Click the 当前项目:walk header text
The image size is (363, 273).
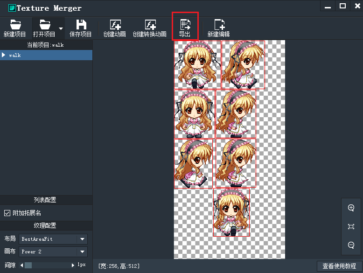[45, 45]
